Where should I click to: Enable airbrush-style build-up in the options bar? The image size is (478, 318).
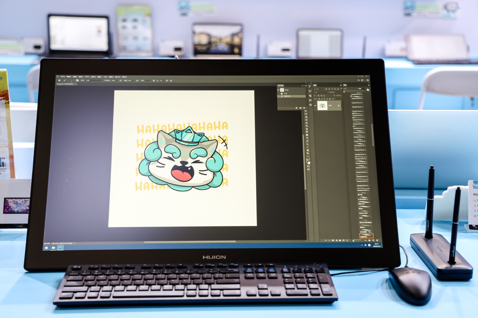137,81
